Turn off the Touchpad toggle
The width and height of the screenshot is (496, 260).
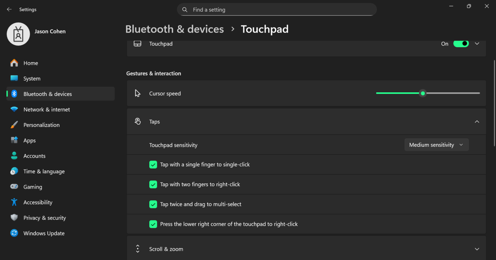tap(461, 44)
